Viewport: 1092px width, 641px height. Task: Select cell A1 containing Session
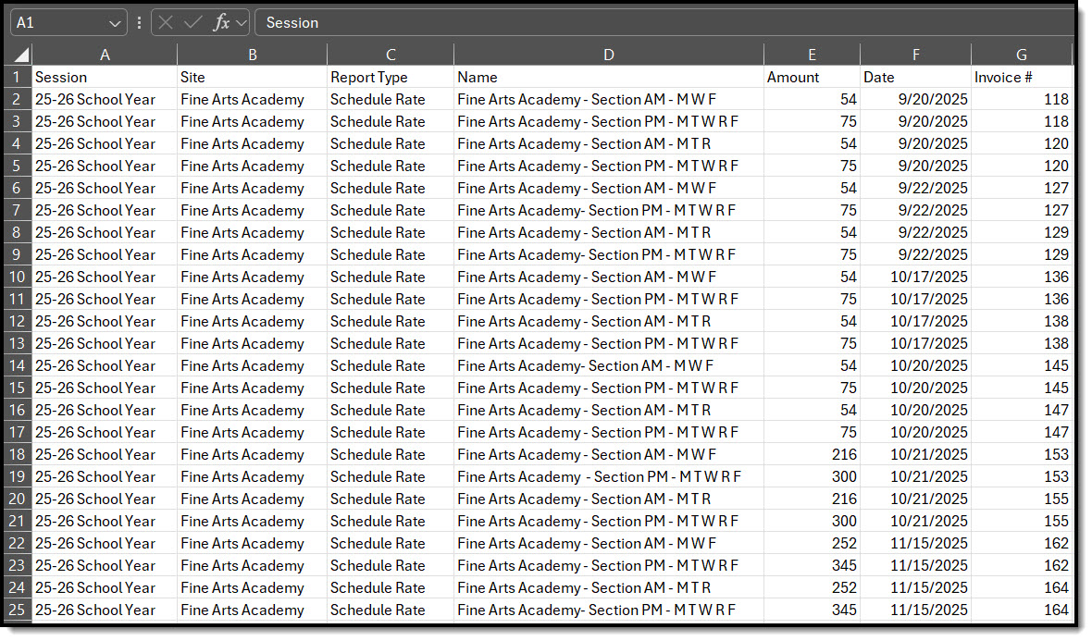tap(105, 77)
